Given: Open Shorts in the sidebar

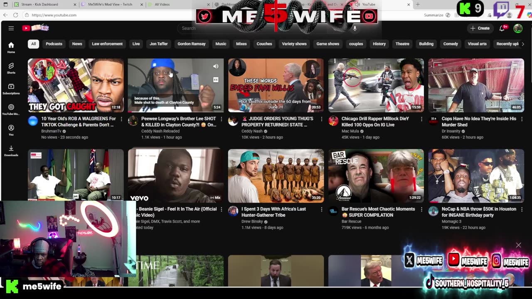Looking at the screenshot, I should click(11, 69).
